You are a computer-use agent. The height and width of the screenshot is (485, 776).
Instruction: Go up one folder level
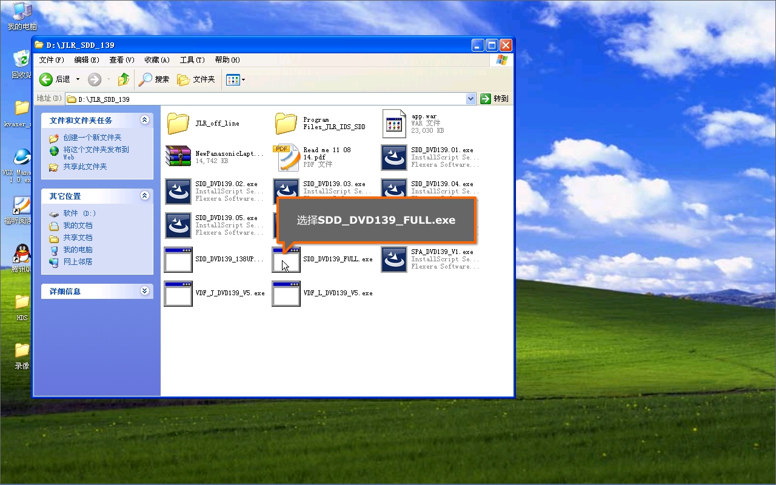click(x=124, y=79)
